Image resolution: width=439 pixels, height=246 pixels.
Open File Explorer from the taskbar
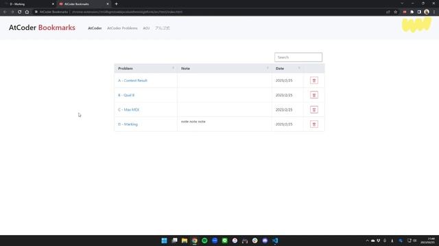pos(185,241)
